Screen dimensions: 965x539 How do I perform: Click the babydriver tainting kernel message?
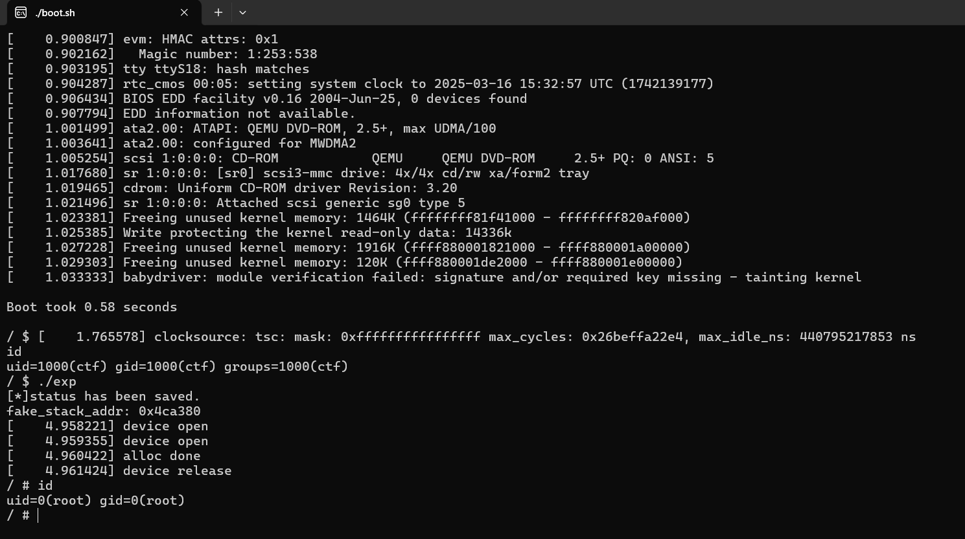[x=434, y=277]
